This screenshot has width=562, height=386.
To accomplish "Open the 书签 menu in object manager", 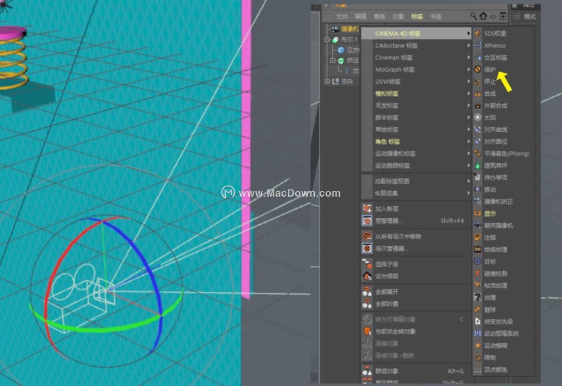I will [435, 16].
